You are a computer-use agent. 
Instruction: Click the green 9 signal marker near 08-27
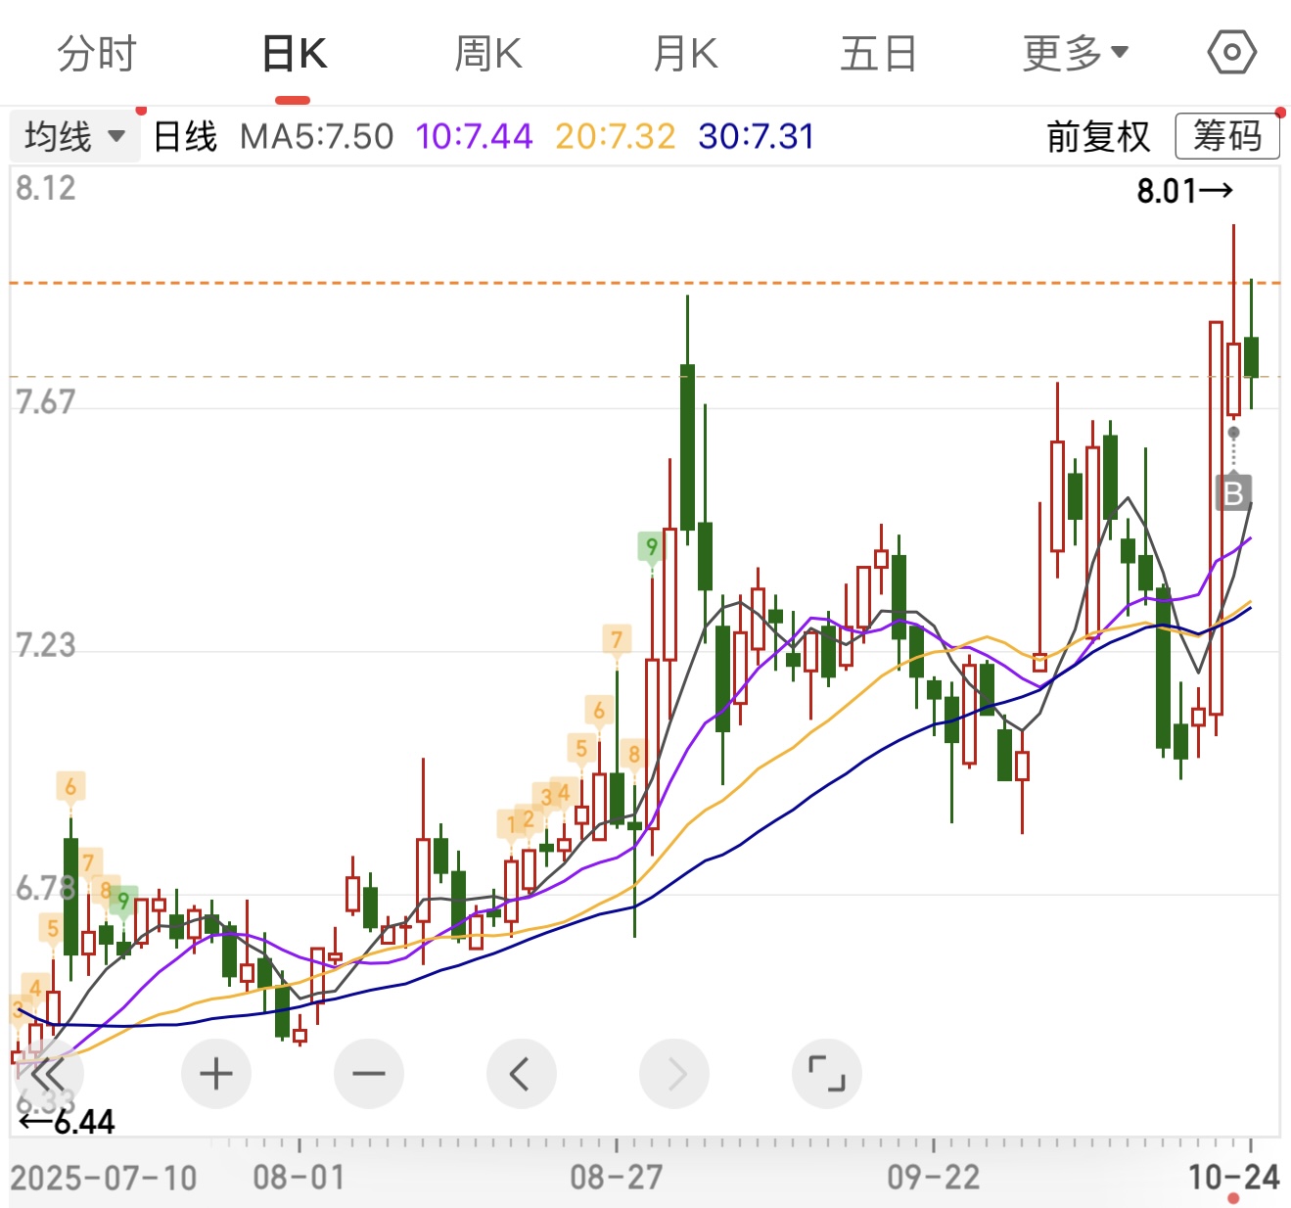tap(651, 546)
